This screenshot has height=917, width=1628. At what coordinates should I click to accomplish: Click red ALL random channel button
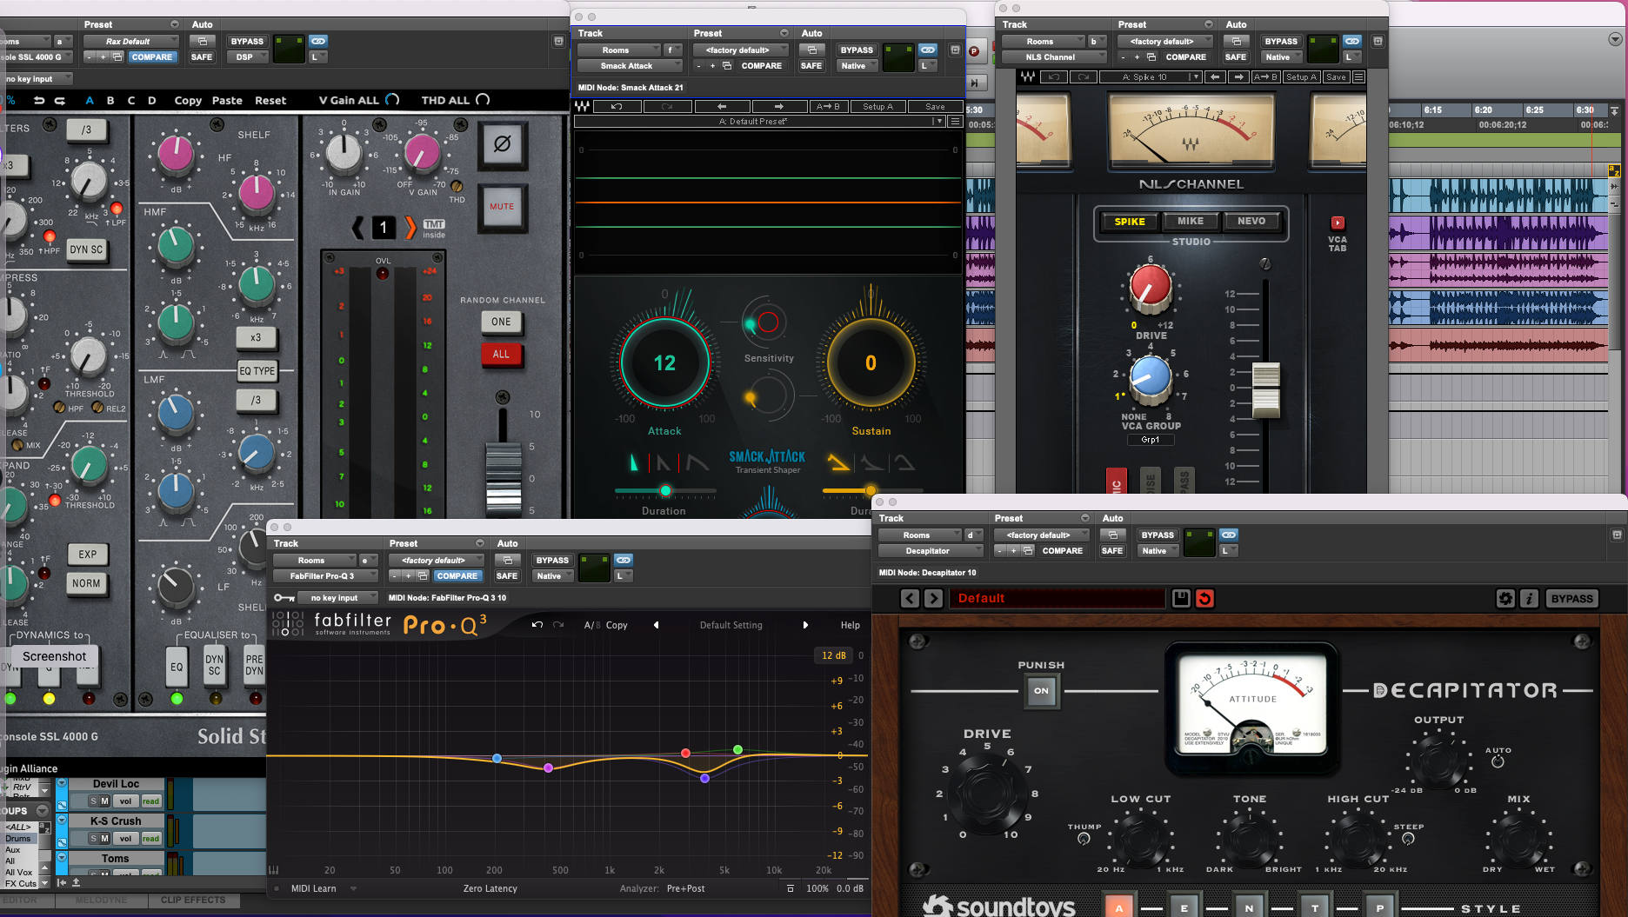click(501, 355)
